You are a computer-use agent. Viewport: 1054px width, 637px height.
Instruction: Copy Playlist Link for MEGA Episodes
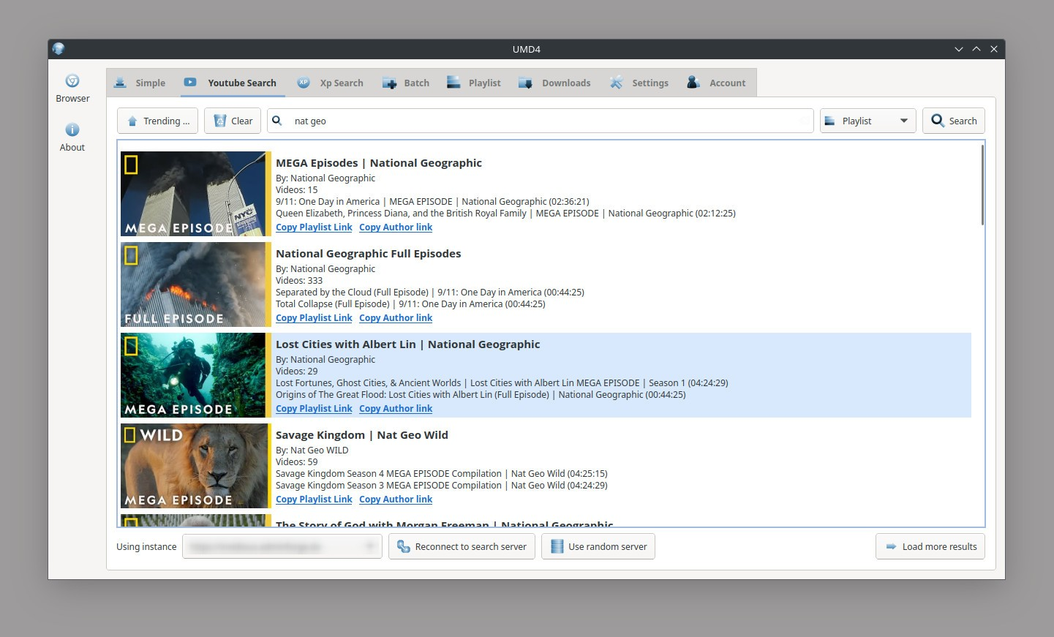tap(314, 227)
